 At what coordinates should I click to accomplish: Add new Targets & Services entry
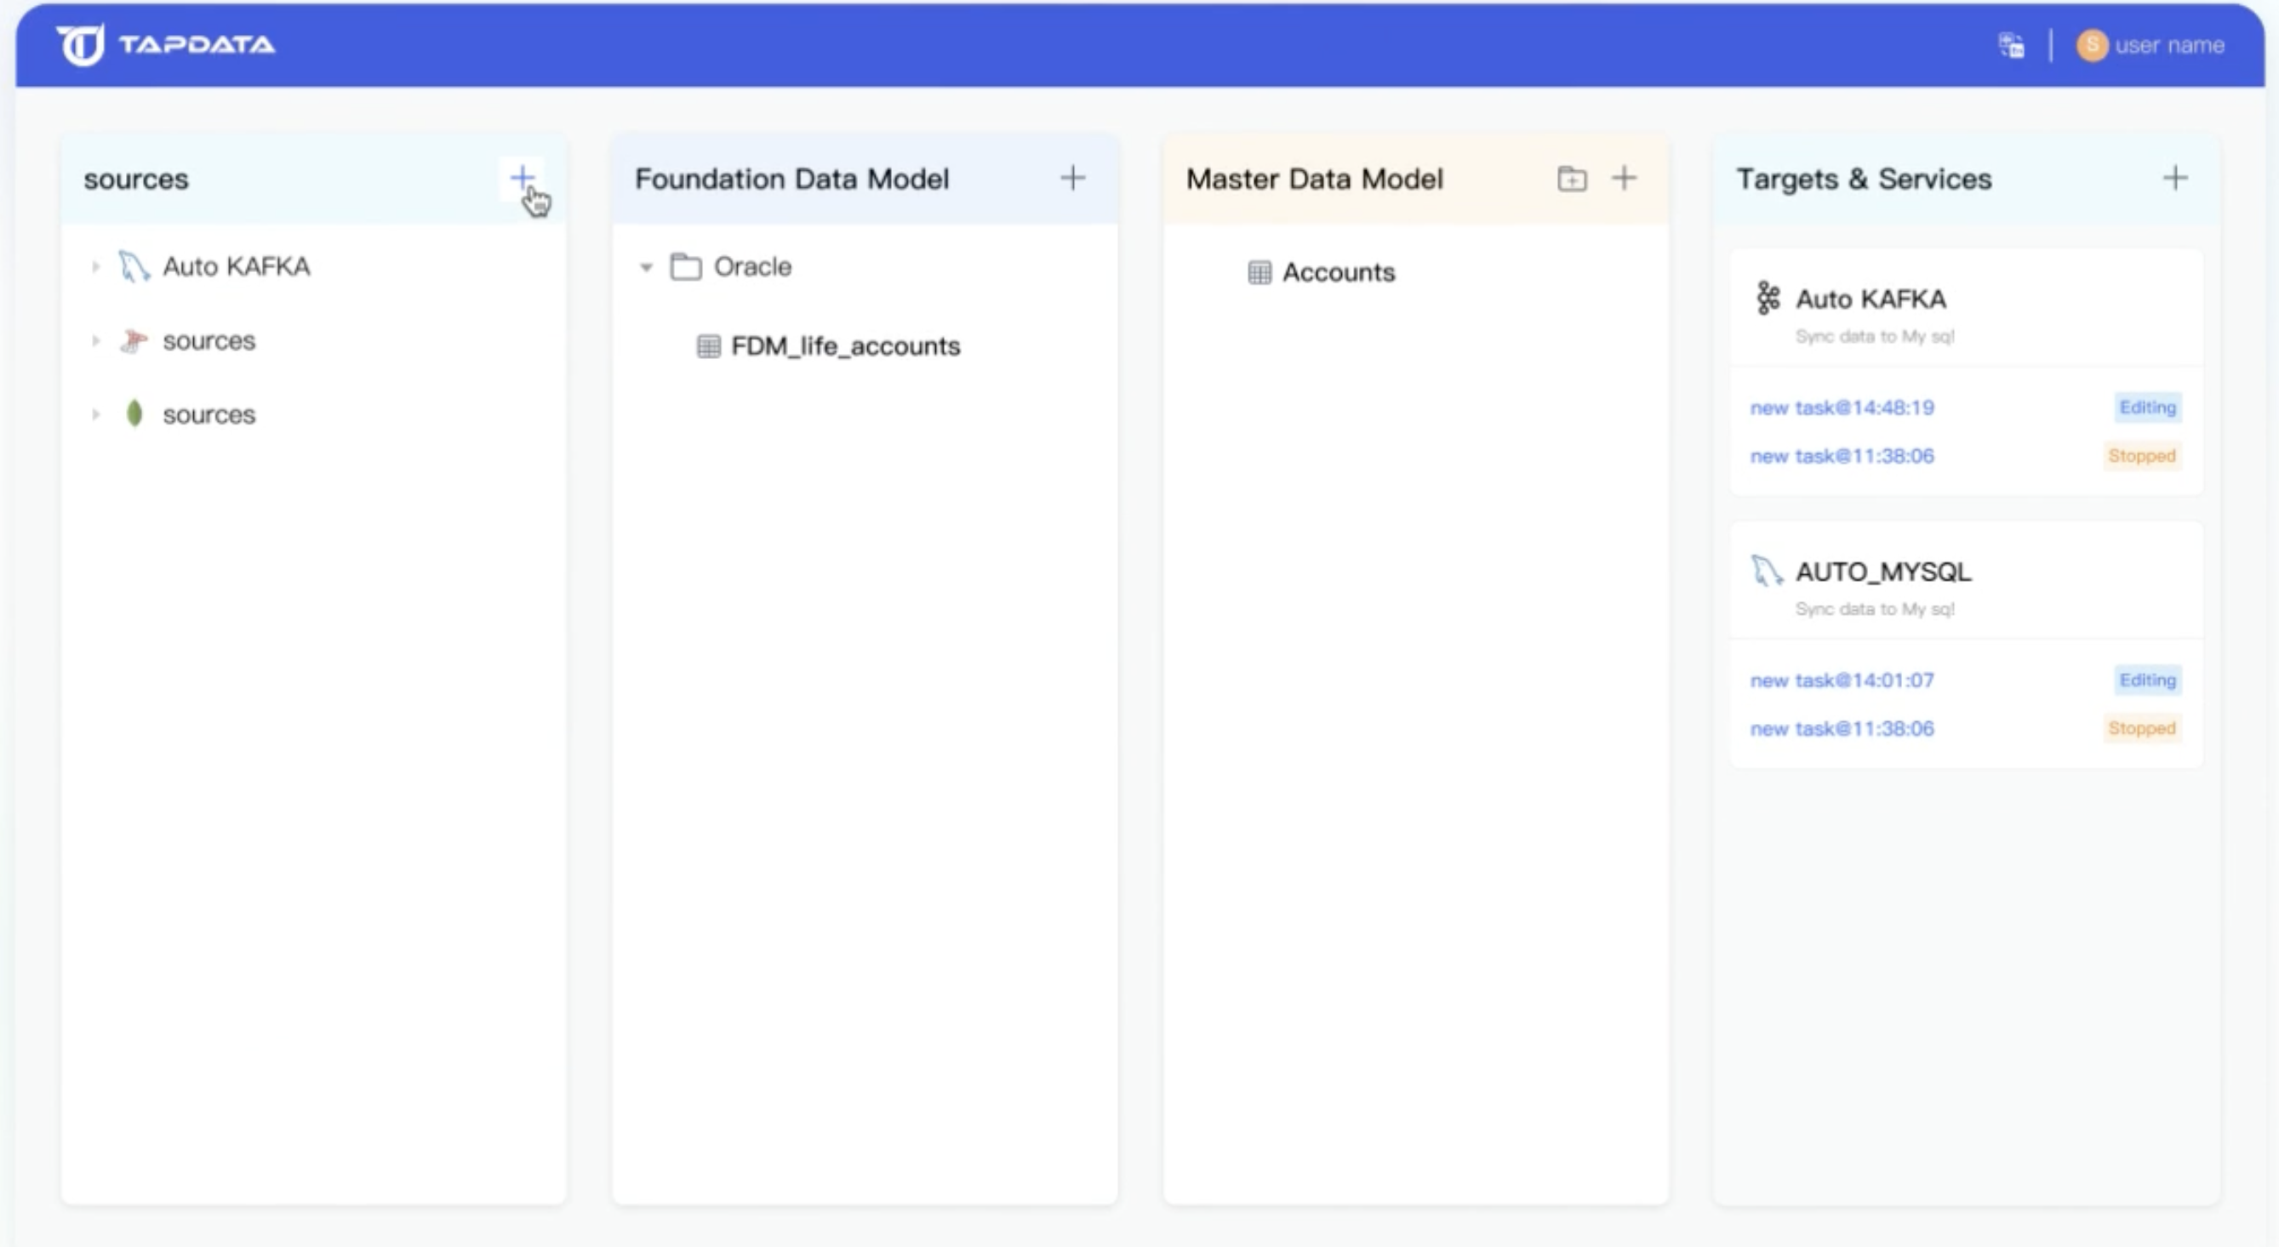2174,178
